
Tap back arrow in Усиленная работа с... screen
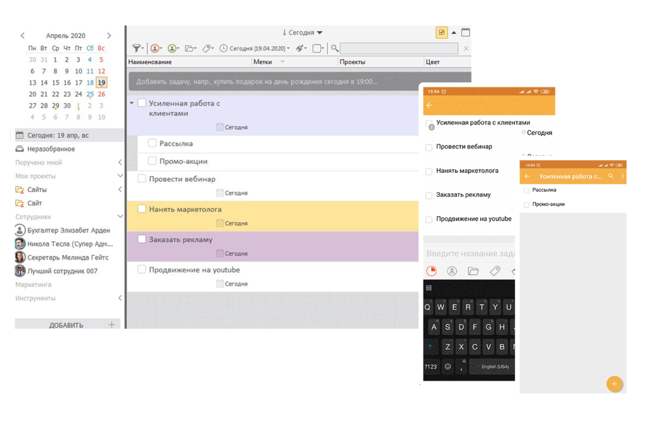[x=527, y=176]
